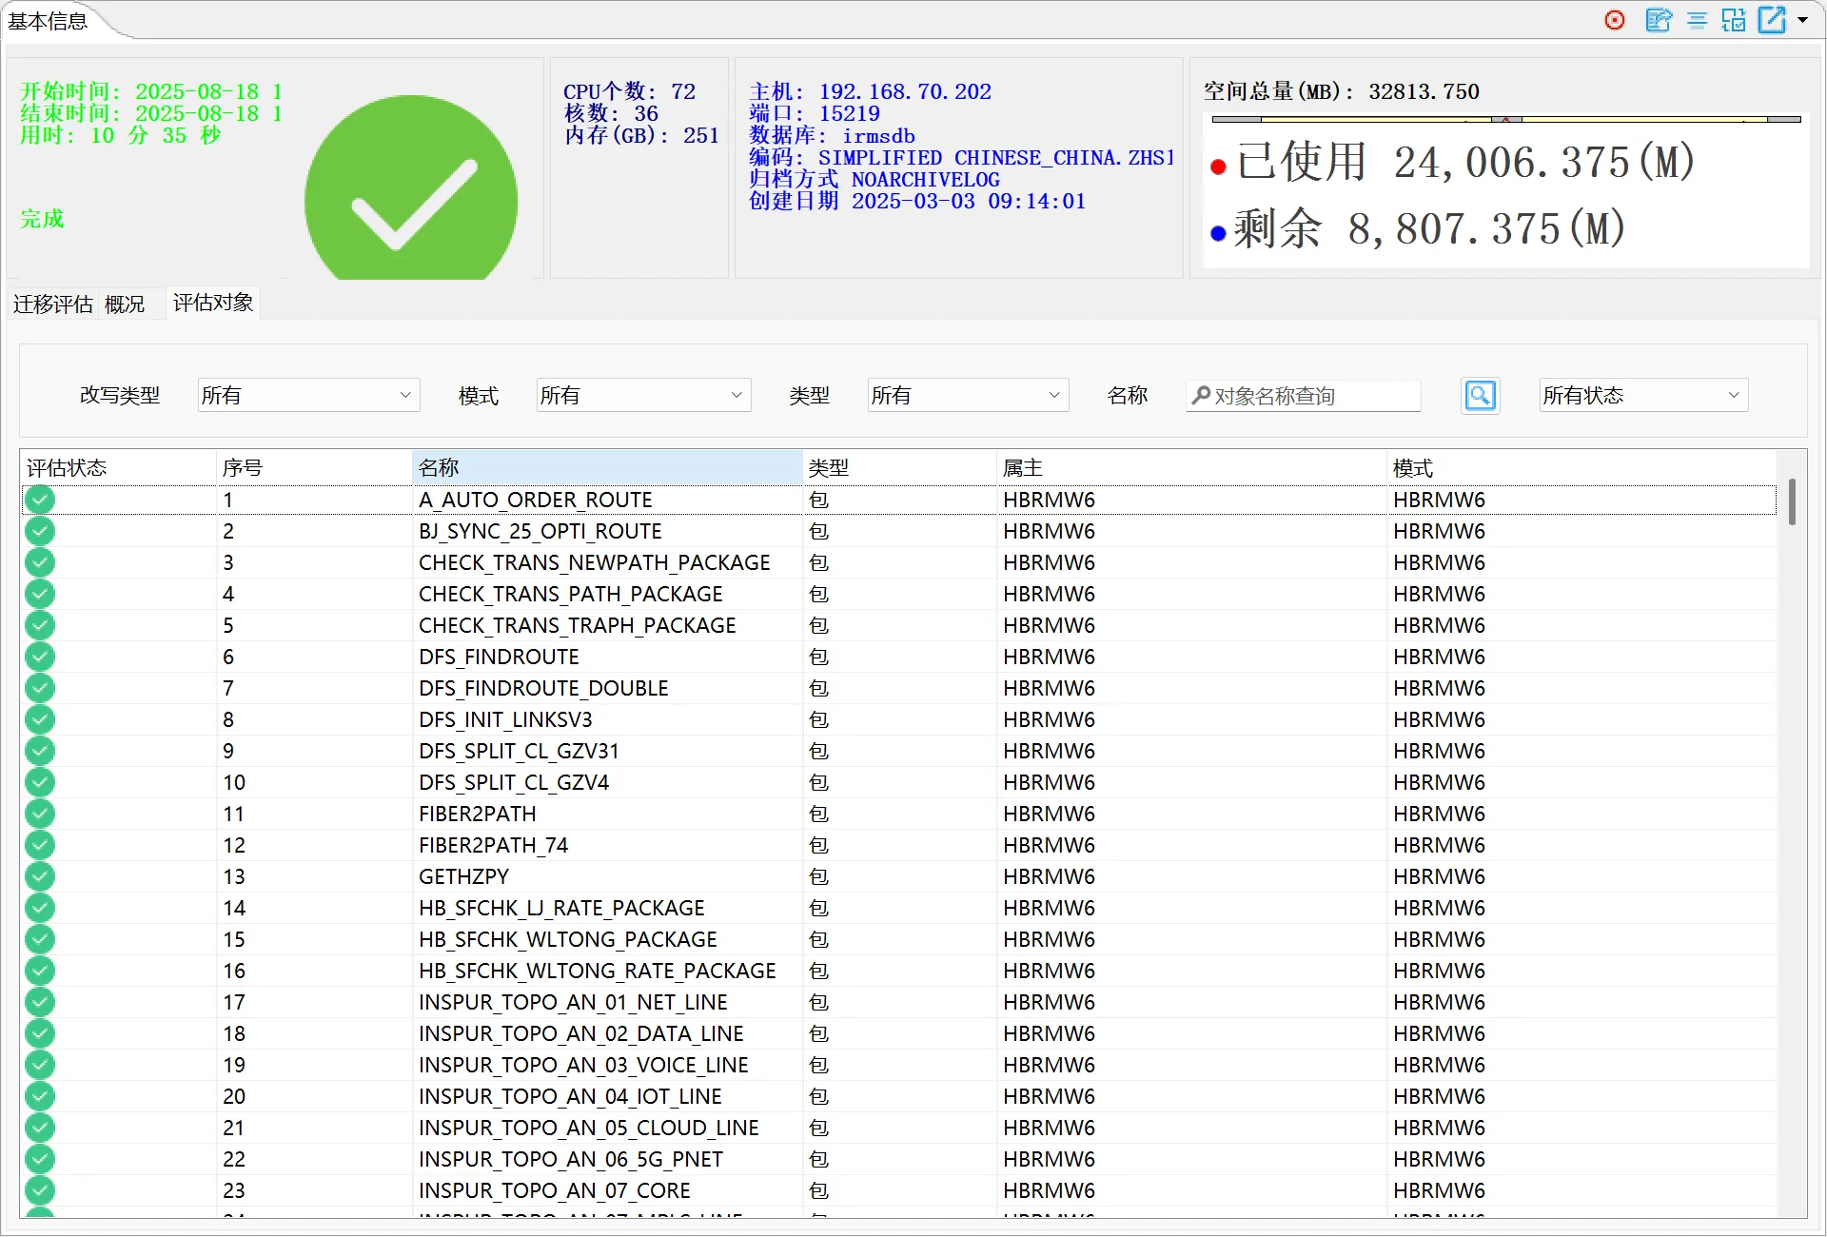Click the magnifier search button

1480,396
